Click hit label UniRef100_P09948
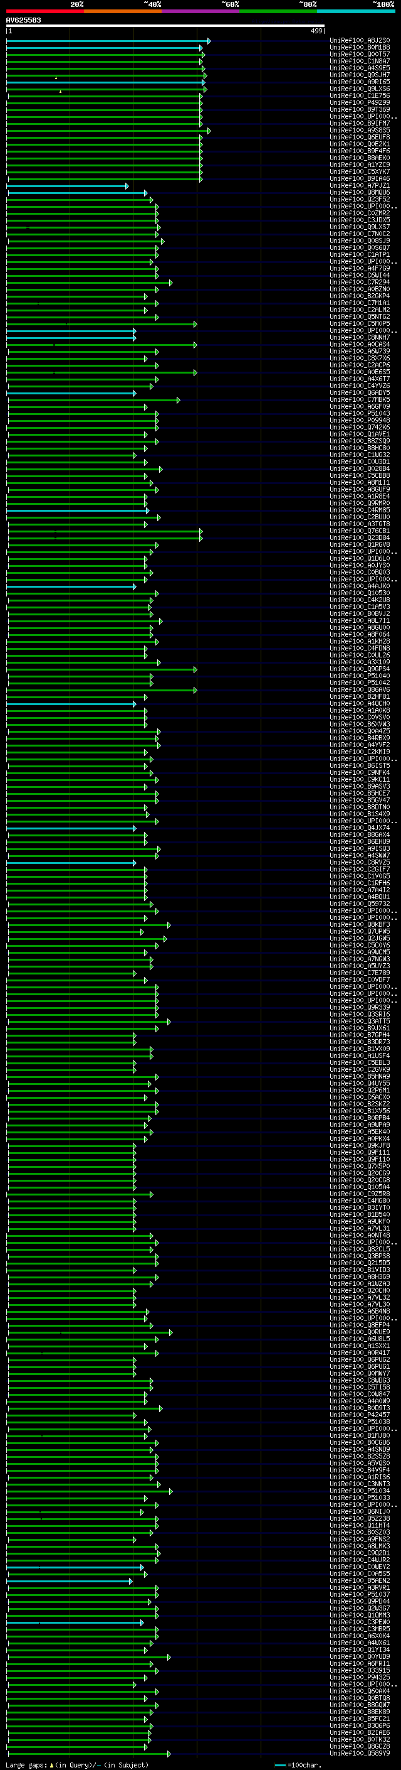Viewport: 401px width, 1770px height. (360, 421)
